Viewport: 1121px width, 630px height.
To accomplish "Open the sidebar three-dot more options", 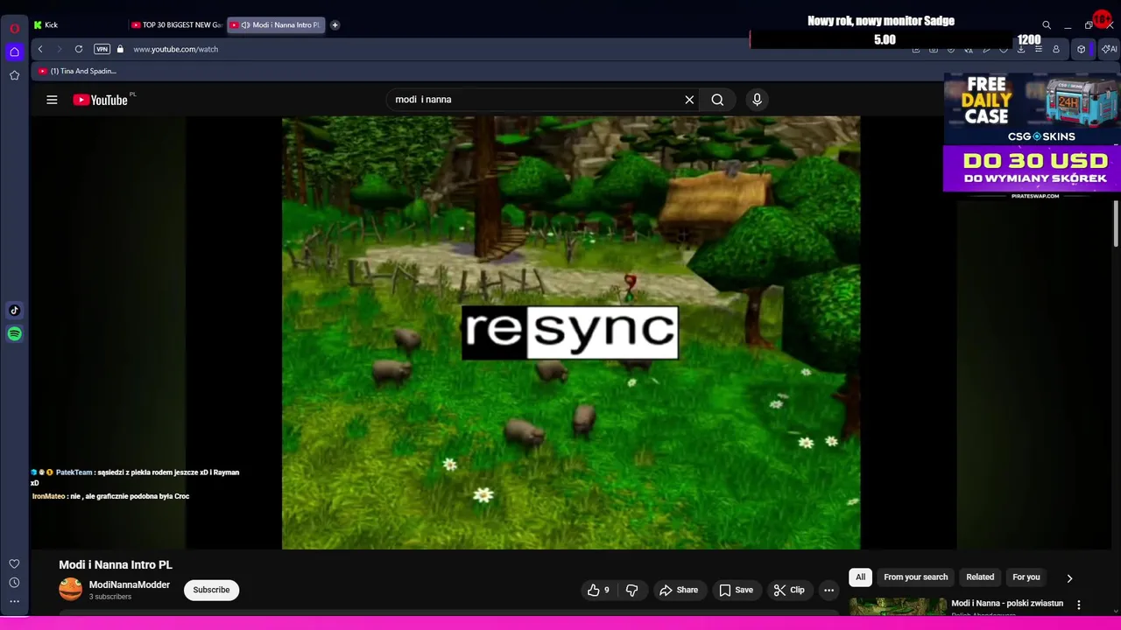I will pyautogui.click(x=14, y=601).
